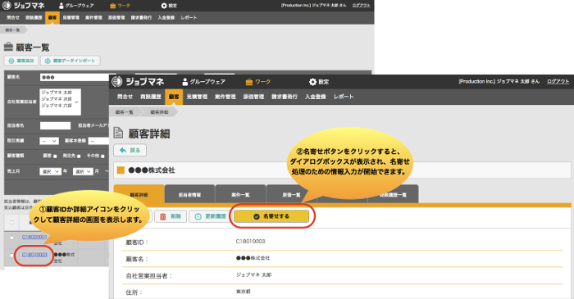
Task: Switch to the 顧客詳細 tab
Action: [139, 194]
